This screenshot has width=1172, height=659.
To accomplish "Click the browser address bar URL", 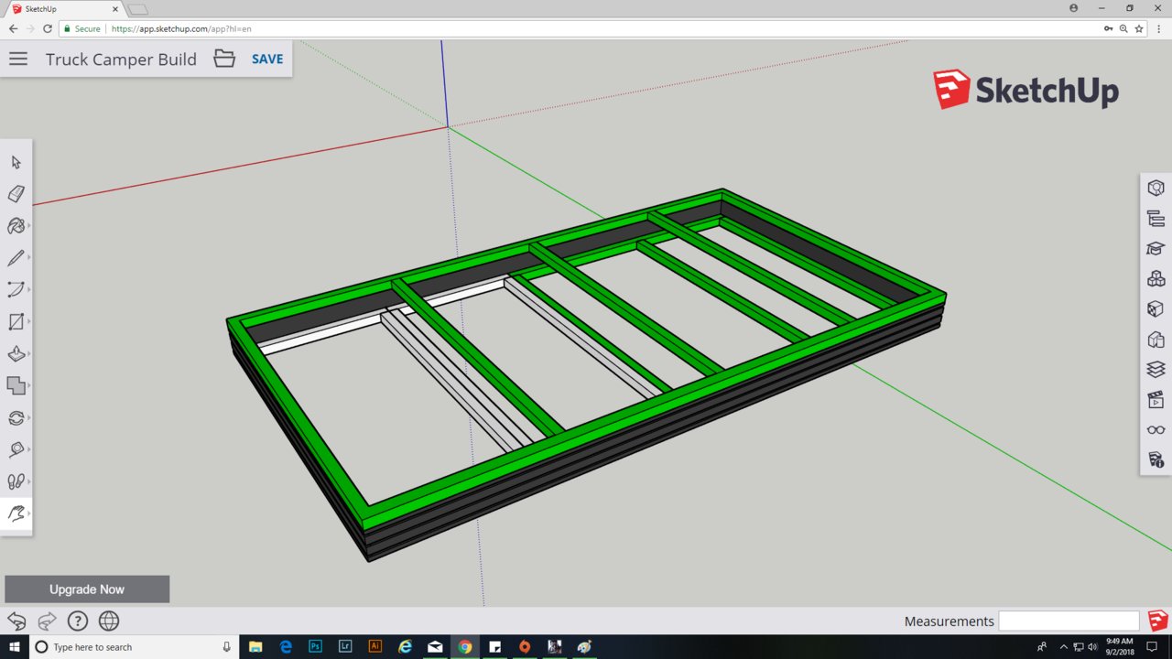I will click(181, 29).
